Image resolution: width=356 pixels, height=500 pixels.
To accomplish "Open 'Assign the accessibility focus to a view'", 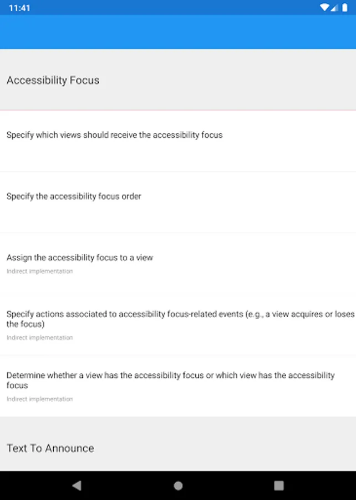I will pos(80,258).
